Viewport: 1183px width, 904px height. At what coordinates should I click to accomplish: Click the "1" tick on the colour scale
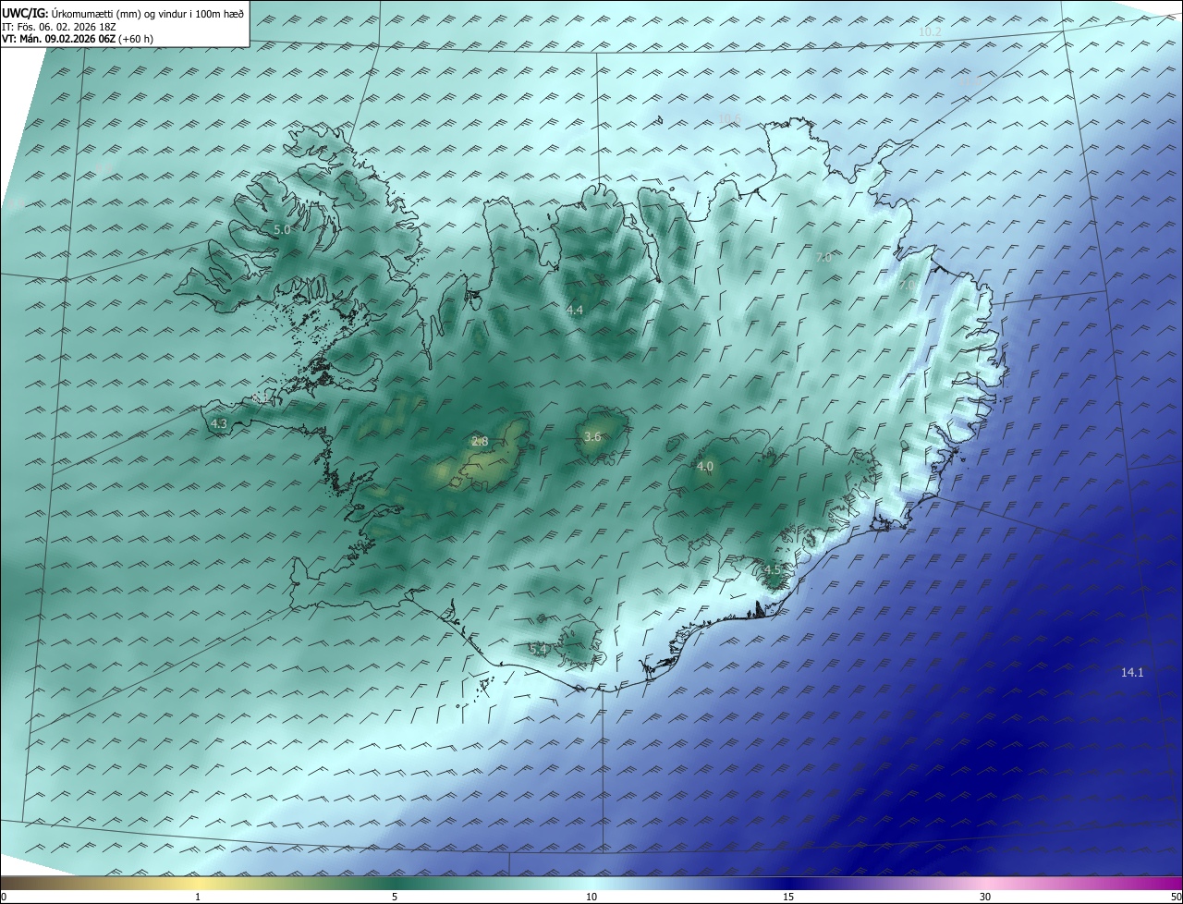(x=198, y=897)
